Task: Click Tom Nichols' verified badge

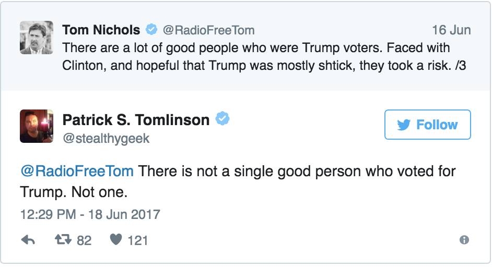Action: coord(151,29)
